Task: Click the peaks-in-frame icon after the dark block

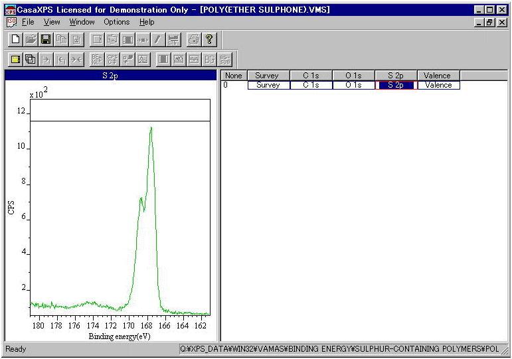Action: click(179, 60)
